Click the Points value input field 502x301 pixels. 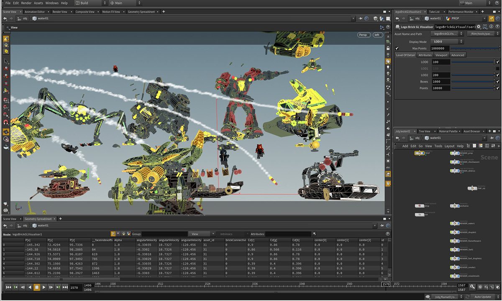(440, 89)
